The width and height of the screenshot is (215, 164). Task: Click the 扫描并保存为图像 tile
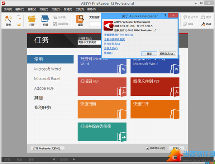click(102, 132)
